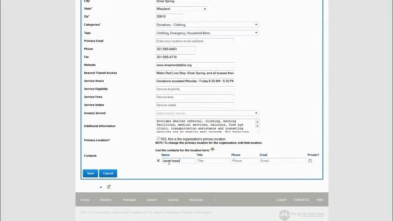Click the Save button
The image size is (393, 221).
[x=90, y=173]
